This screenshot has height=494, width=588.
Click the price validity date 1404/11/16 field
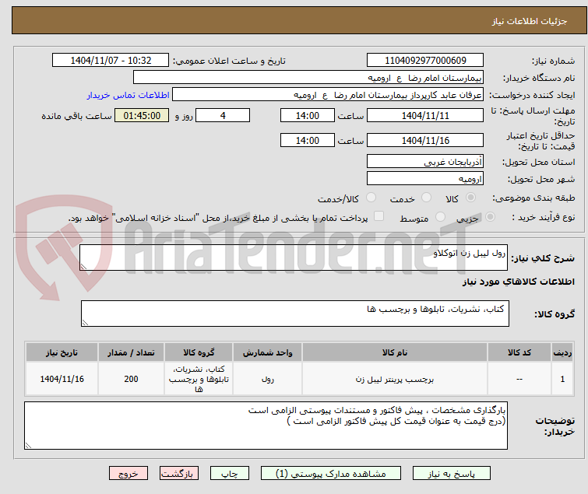pyautogui.click(x=425, y=140)
